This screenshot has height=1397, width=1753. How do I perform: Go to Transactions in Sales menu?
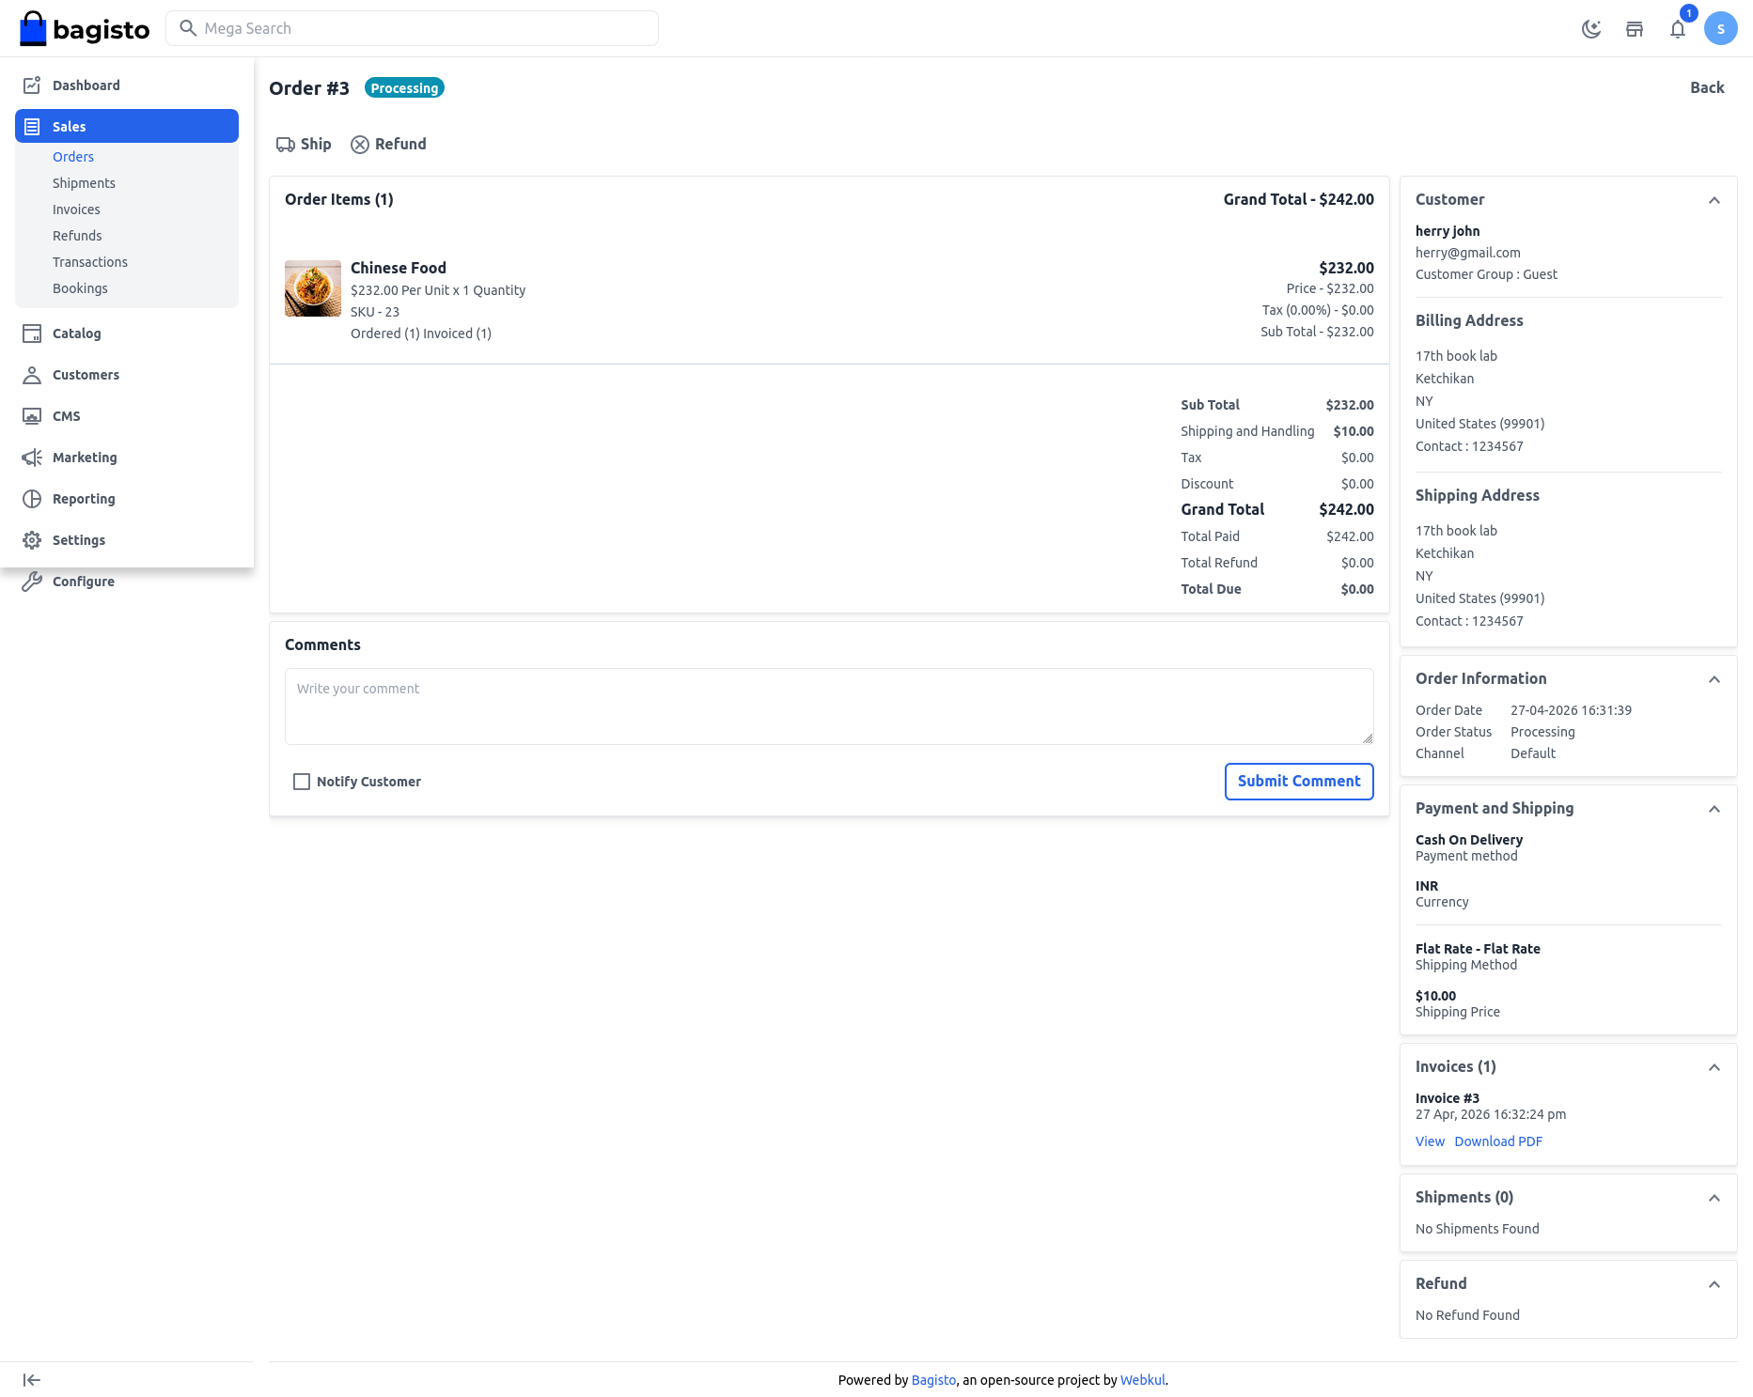pyautogui.click(x=90, y=262)
